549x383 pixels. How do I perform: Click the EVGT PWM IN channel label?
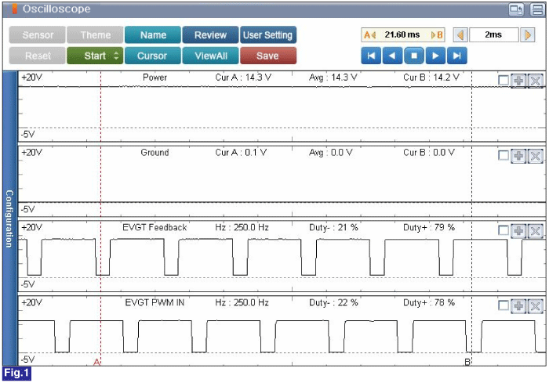(155, 302)
